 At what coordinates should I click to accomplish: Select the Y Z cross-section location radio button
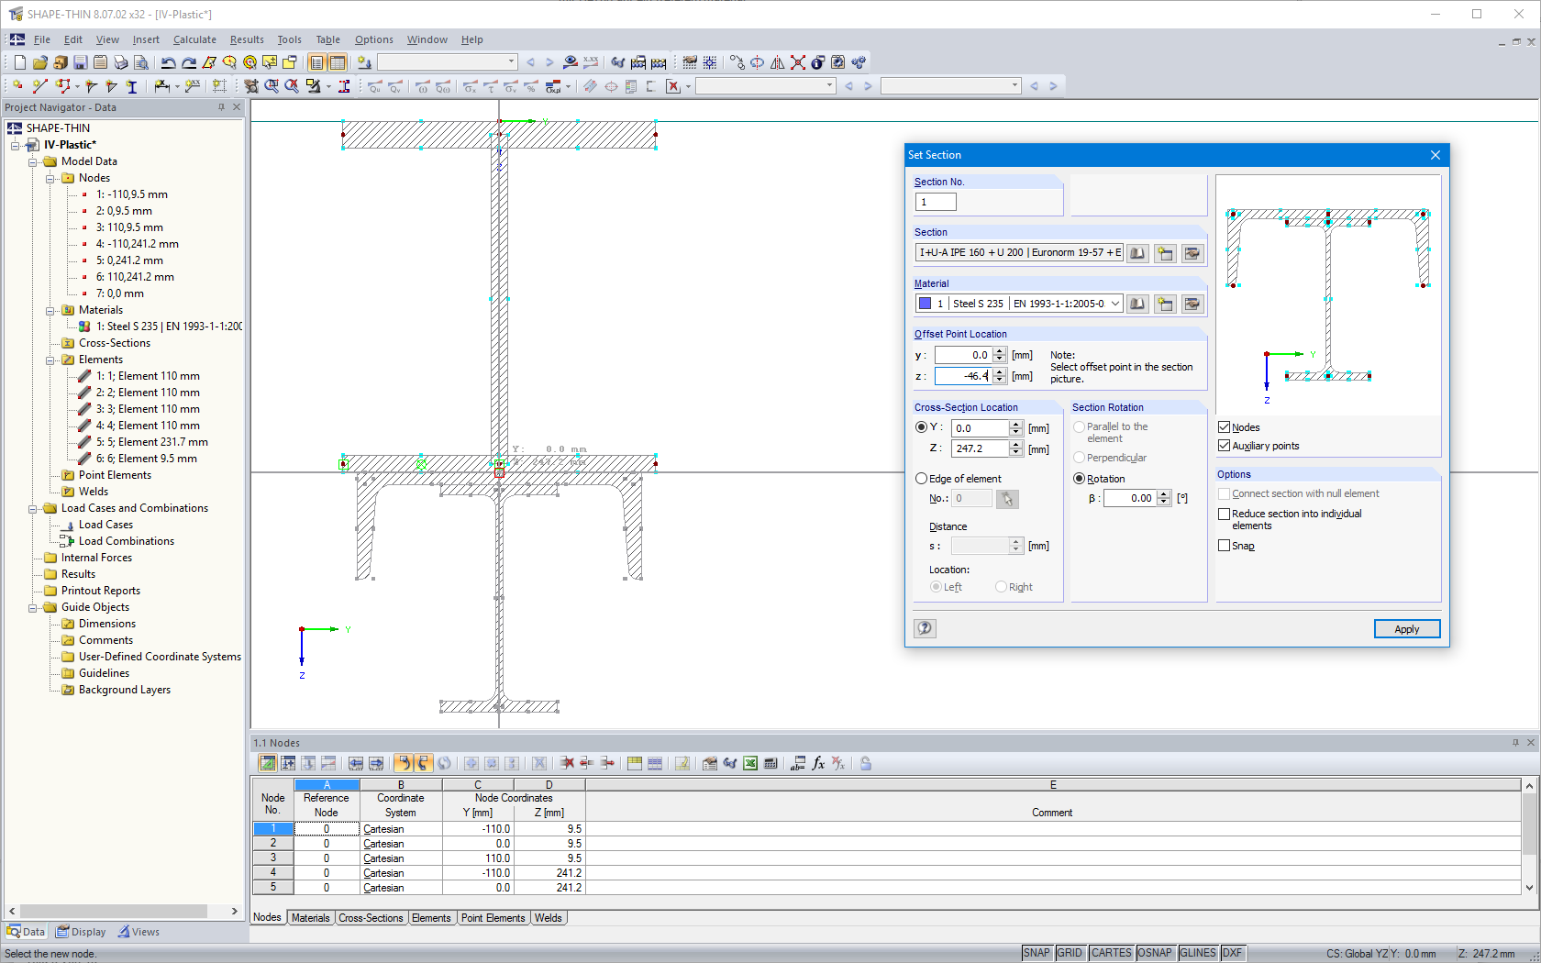[x=922, y=427]
